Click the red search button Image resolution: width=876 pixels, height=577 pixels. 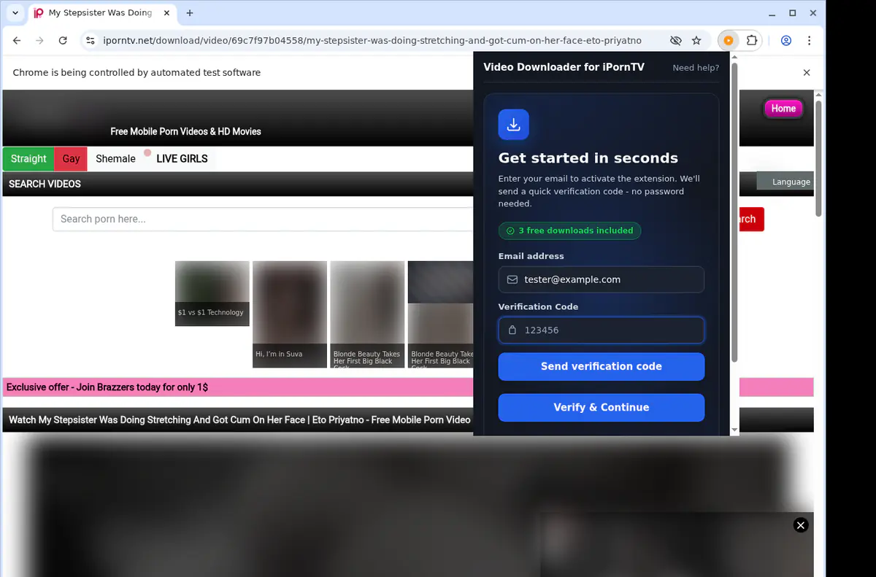[751, 219]
